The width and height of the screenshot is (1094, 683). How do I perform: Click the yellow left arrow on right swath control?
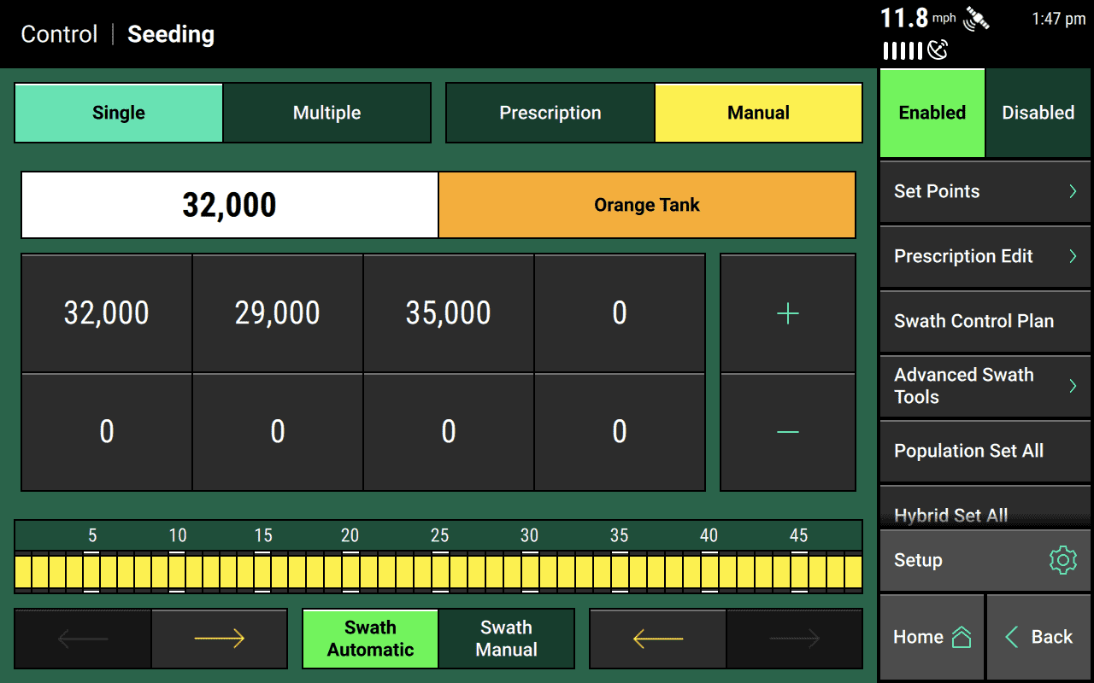point(657,639)
